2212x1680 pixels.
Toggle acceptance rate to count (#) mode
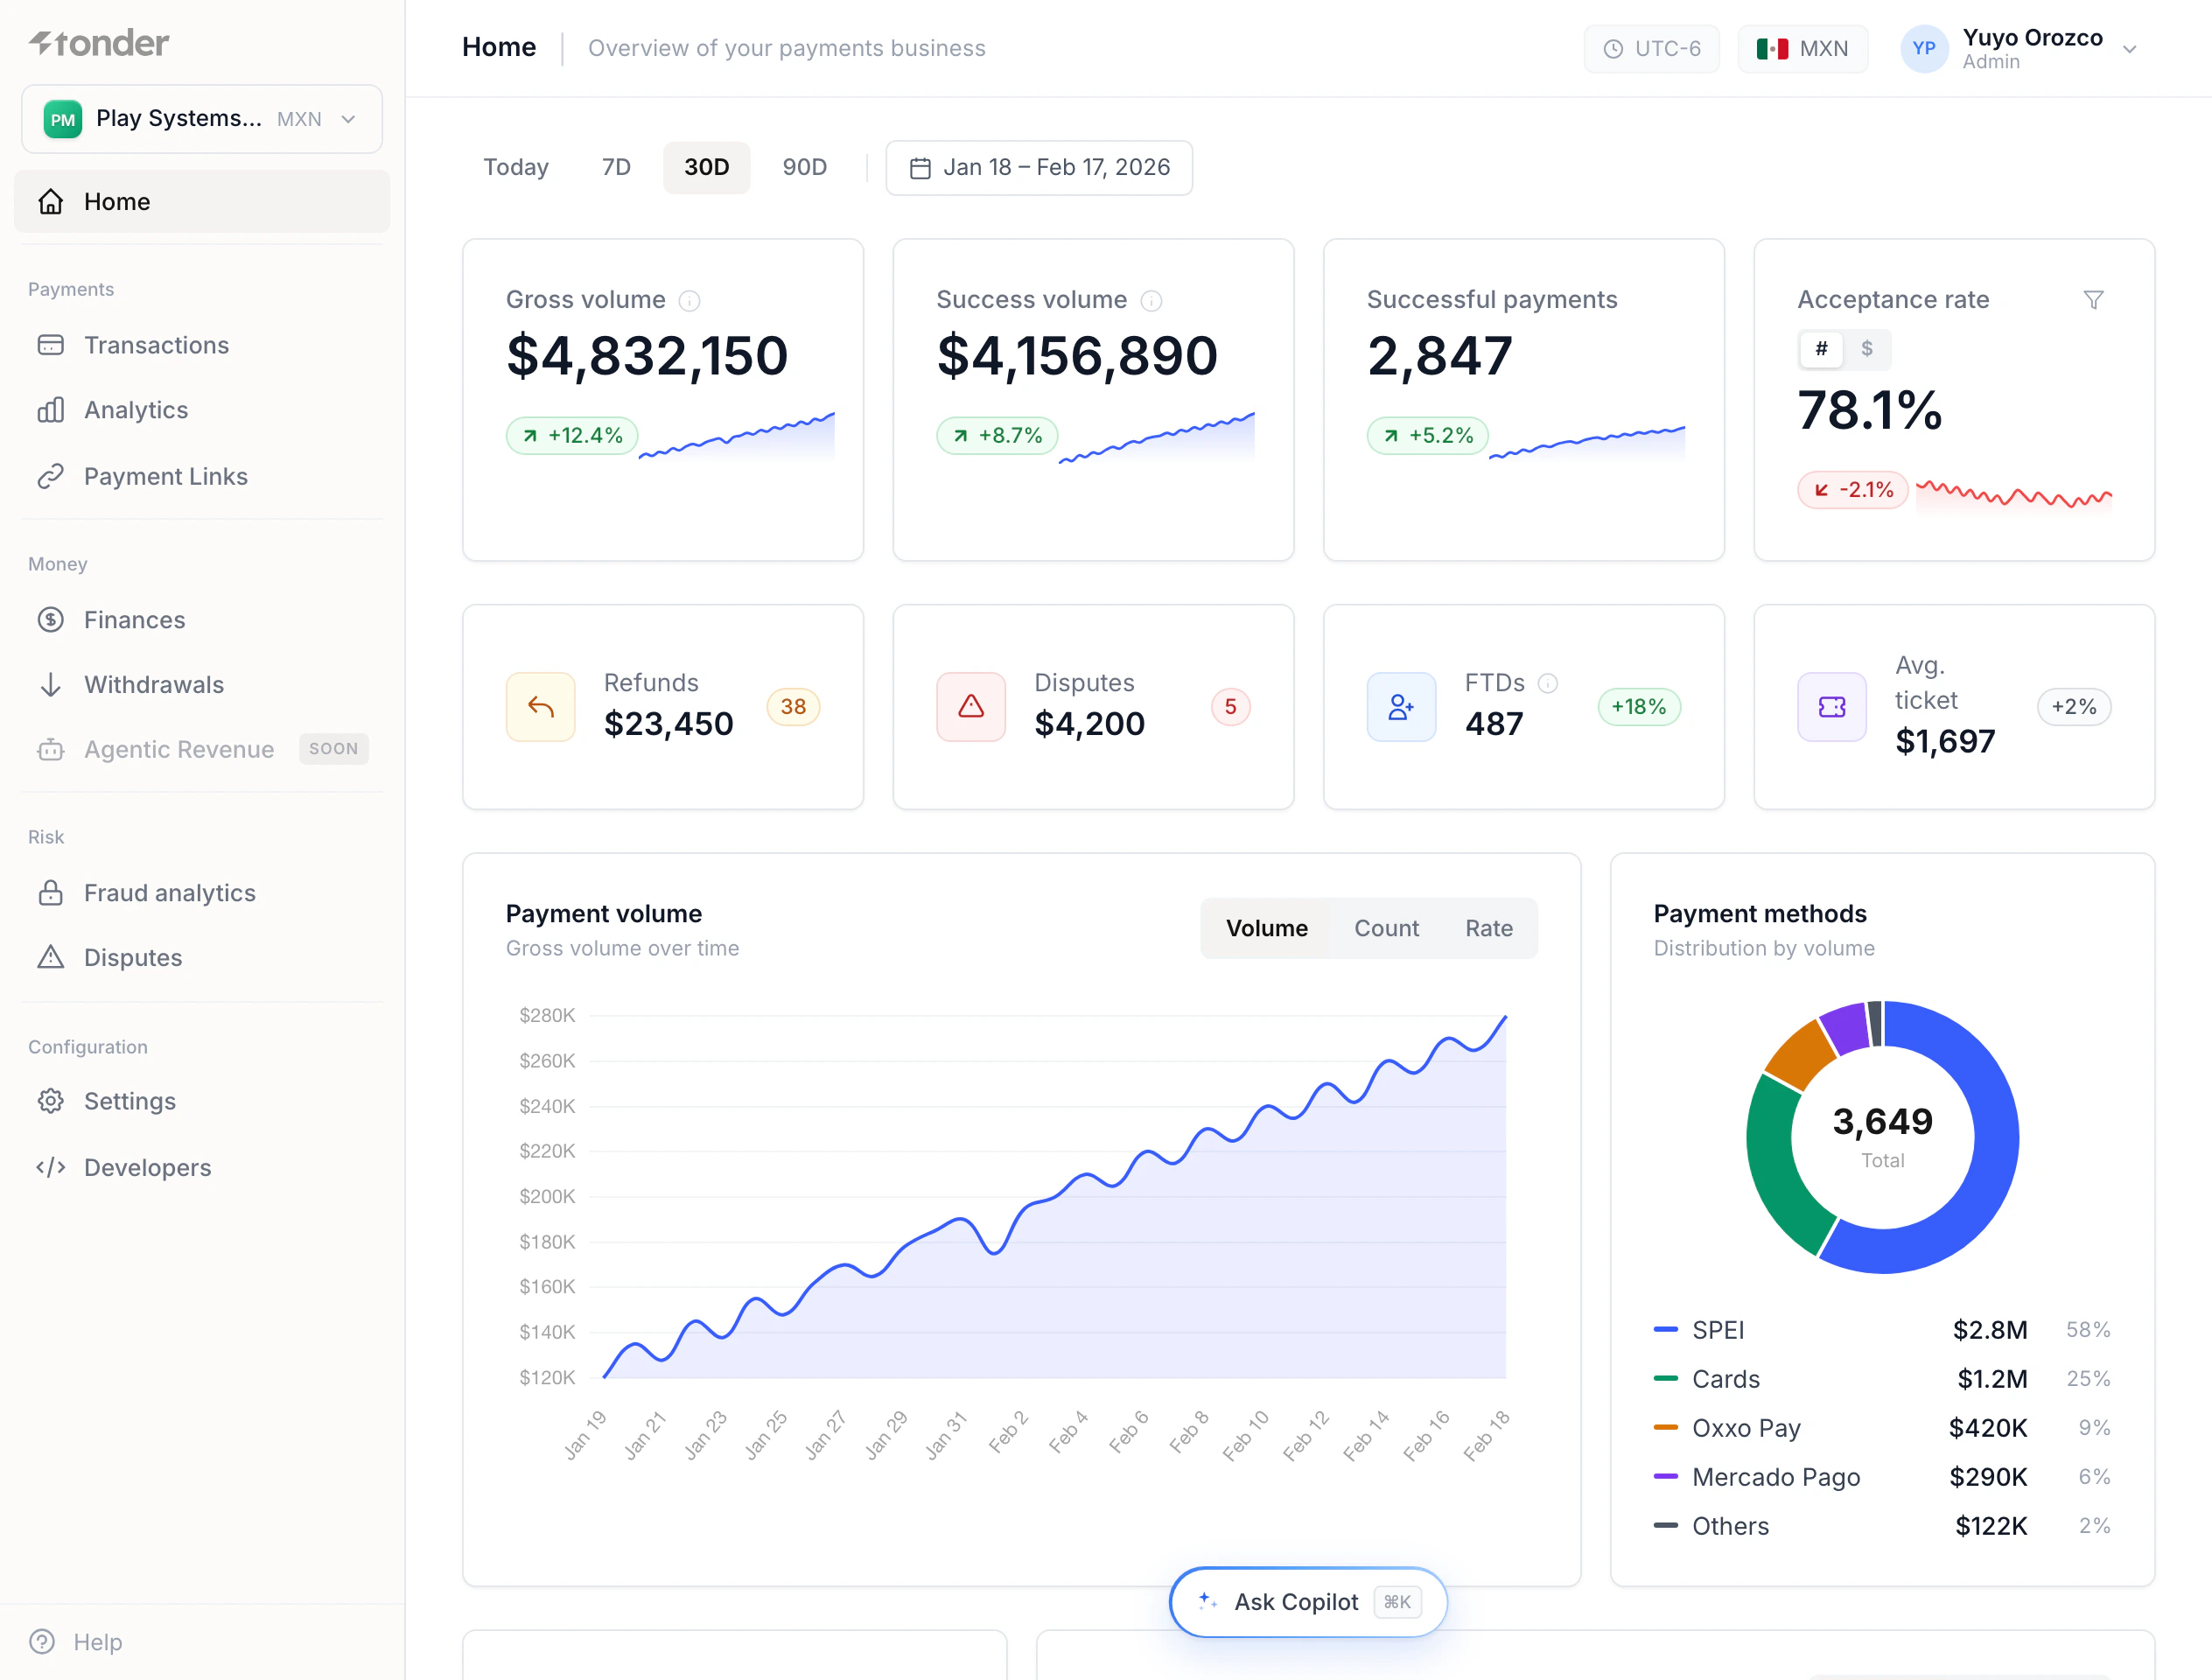click(1822, 349)
